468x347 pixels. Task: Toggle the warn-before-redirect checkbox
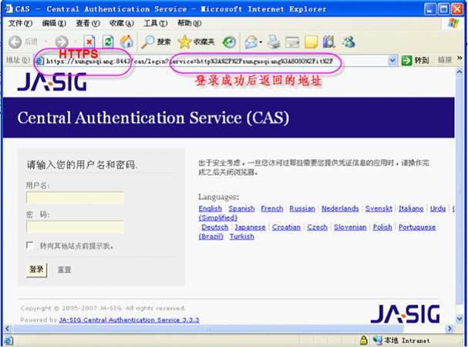point(29,245)
